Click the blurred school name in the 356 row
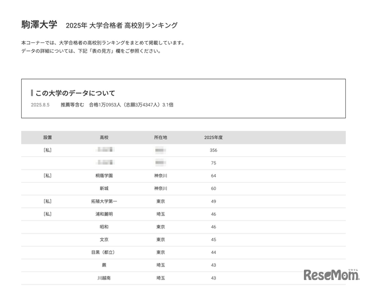 (105, 149)
